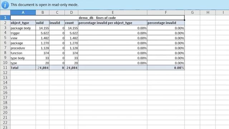Click the 'valid' header cell

tap(43, 23)
